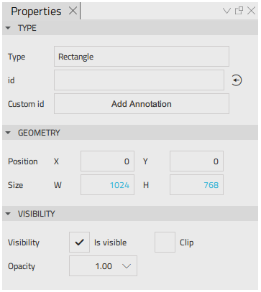
Task: Click the Height field showing 768
Action: [x=196, y=185]
